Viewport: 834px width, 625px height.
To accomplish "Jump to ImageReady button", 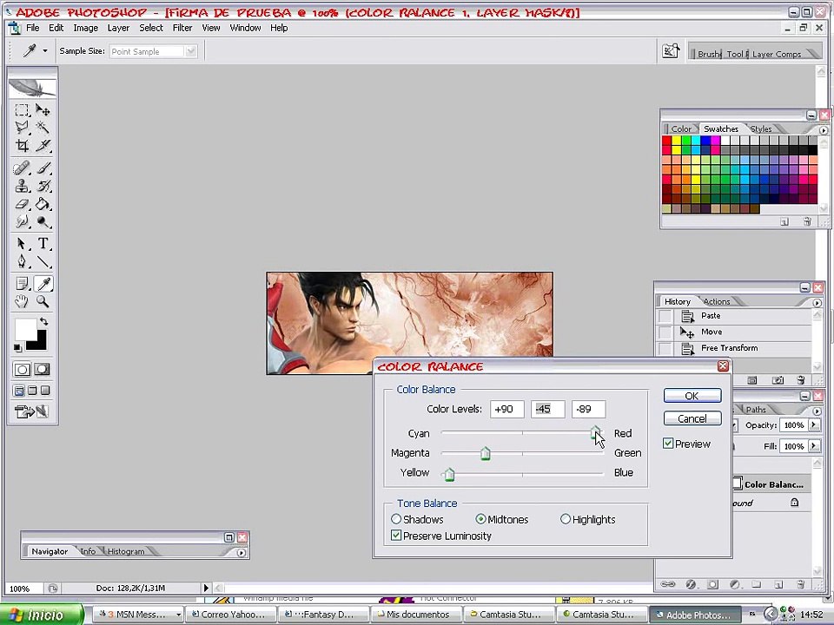I will click(31, 411).
